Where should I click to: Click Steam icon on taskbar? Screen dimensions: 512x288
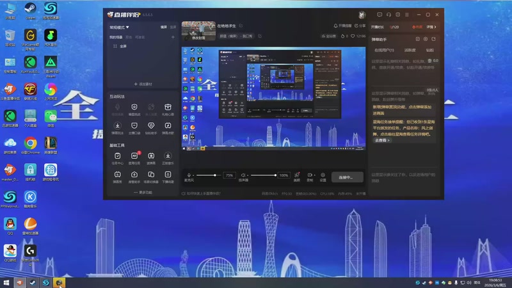(33, 283)
